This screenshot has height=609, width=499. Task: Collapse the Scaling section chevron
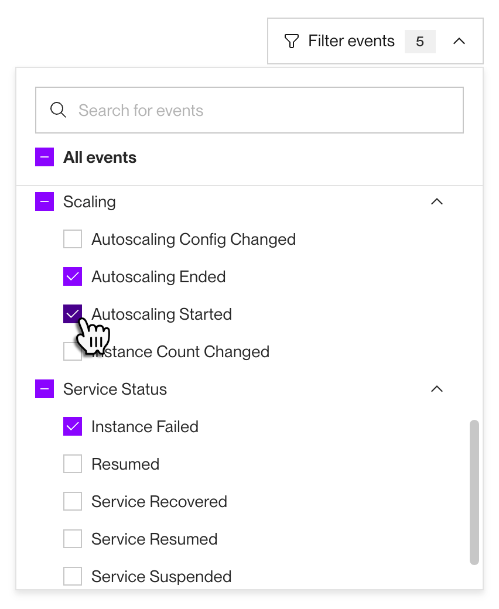click(x=436, y=201)
